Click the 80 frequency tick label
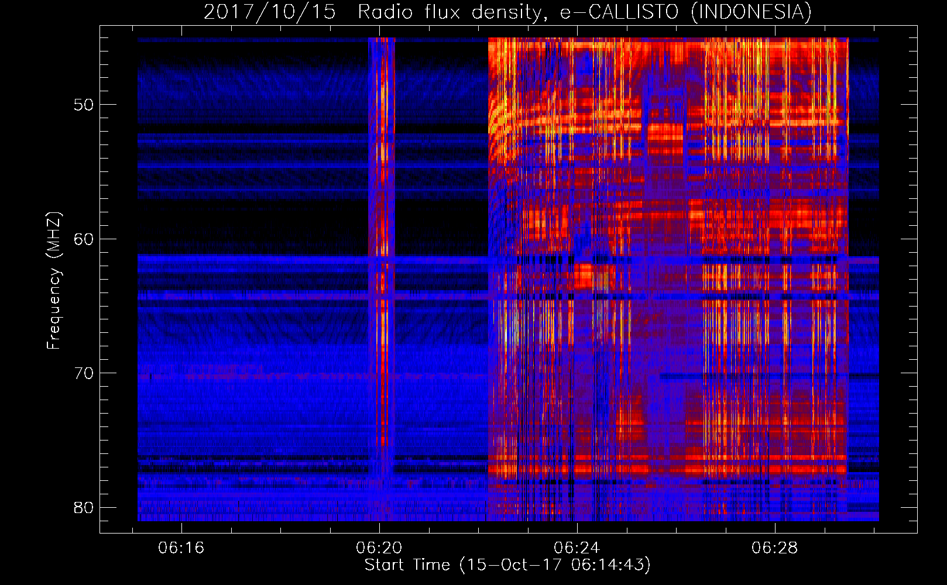Image resolution: width=947 pixels, height=585 pixels. click(x=84, y=507)
